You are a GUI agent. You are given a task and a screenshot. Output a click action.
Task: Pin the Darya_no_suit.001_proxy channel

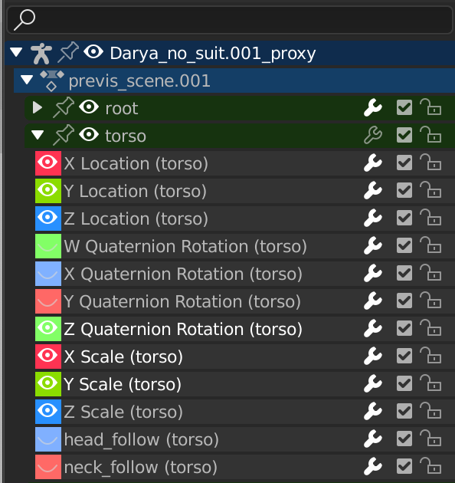tap(68, 52)
